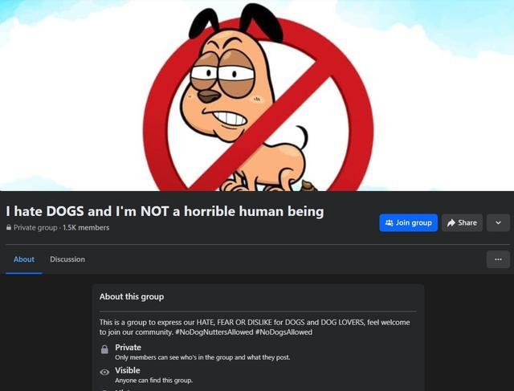Click the About this group heading

pyautogui.click(x=132, y=296)
